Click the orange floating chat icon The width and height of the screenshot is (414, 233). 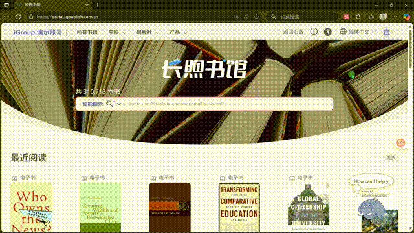click(400, 142)
